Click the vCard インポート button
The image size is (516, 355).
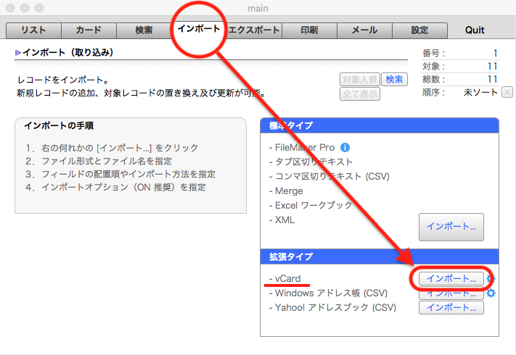(x=451, y=279)
